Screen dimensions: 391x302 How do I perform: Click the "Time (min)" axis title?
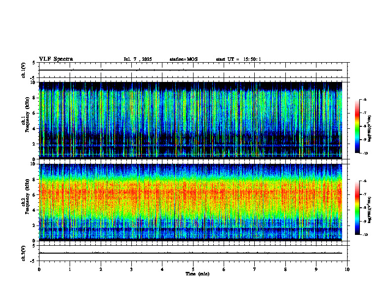pyautogui.click(x=197, y=274)
